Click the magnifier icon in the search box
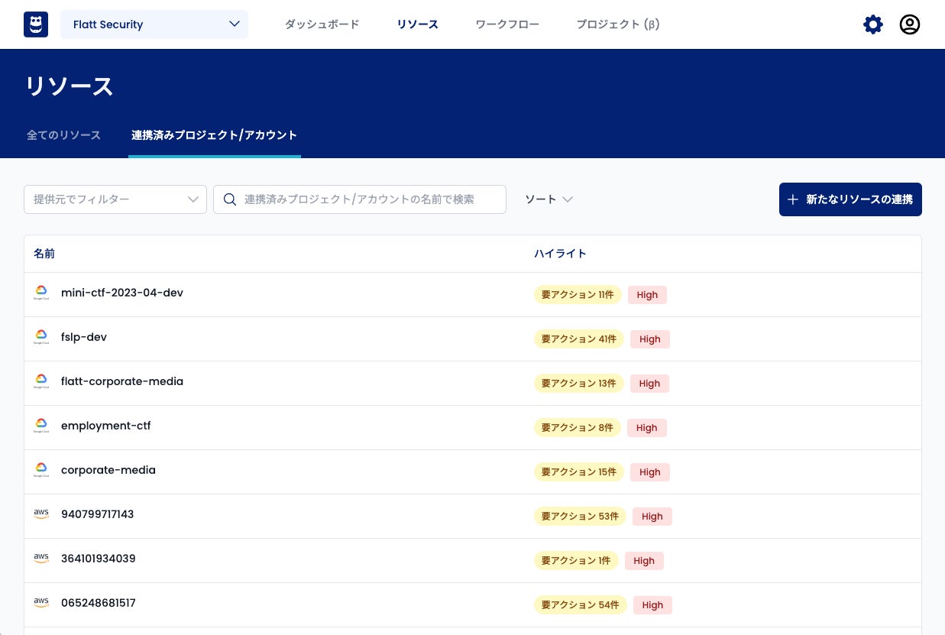 coord(229,199)
